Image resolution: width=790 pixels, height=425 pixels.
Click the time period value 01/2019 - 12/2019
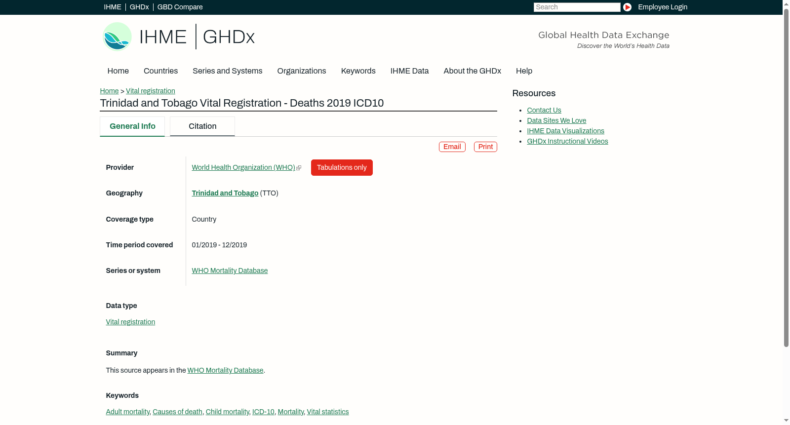[x=219, y=245]
